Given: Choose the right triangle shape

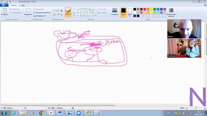Looking at the screenshot, I should tap(75, 13).
